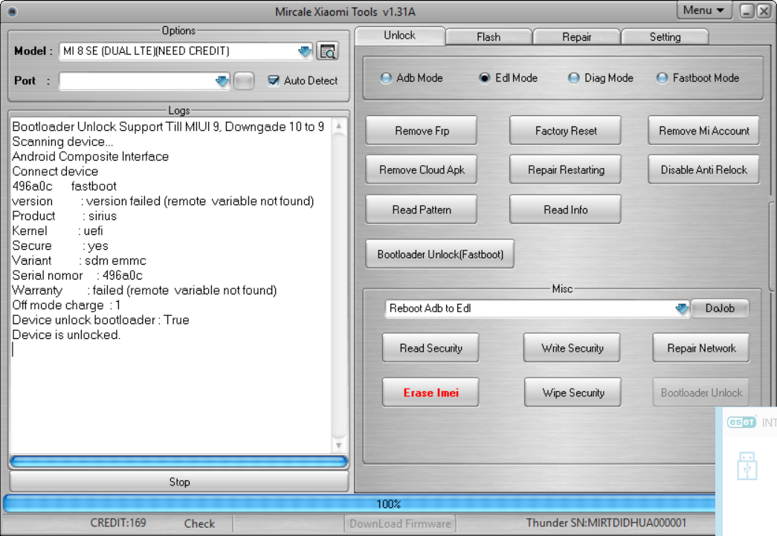Click the Remove Mi Account button
This screenshot has width=777, height=536.
(x=703, y=131)
